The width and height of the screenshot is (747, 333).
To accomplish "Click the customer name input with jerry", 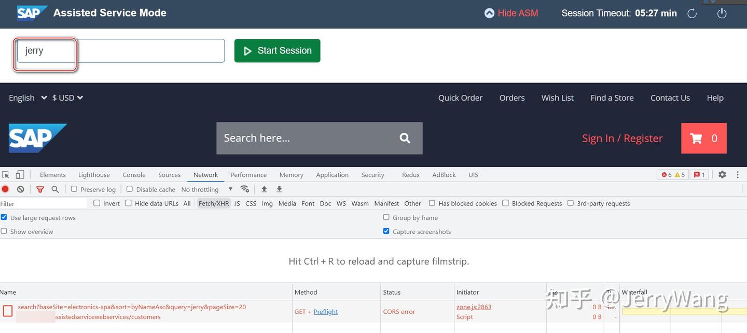I will tap(121, 50).
